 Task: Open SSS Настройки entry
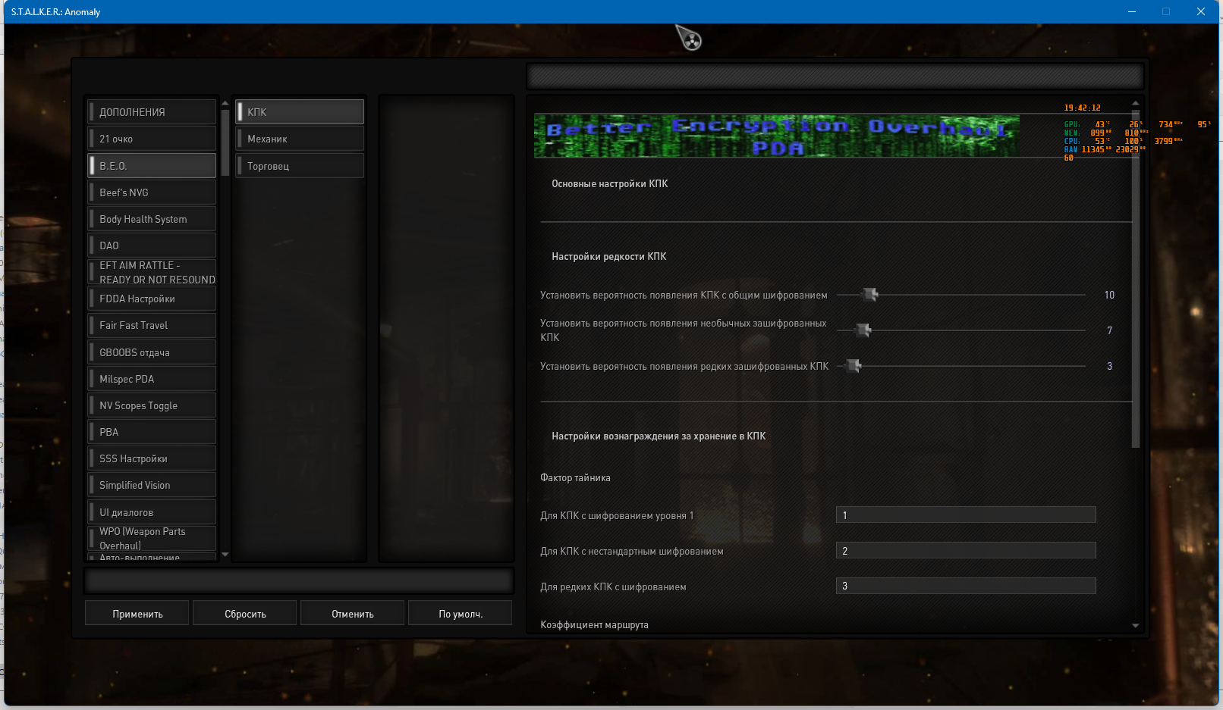[x=152, y=458]
